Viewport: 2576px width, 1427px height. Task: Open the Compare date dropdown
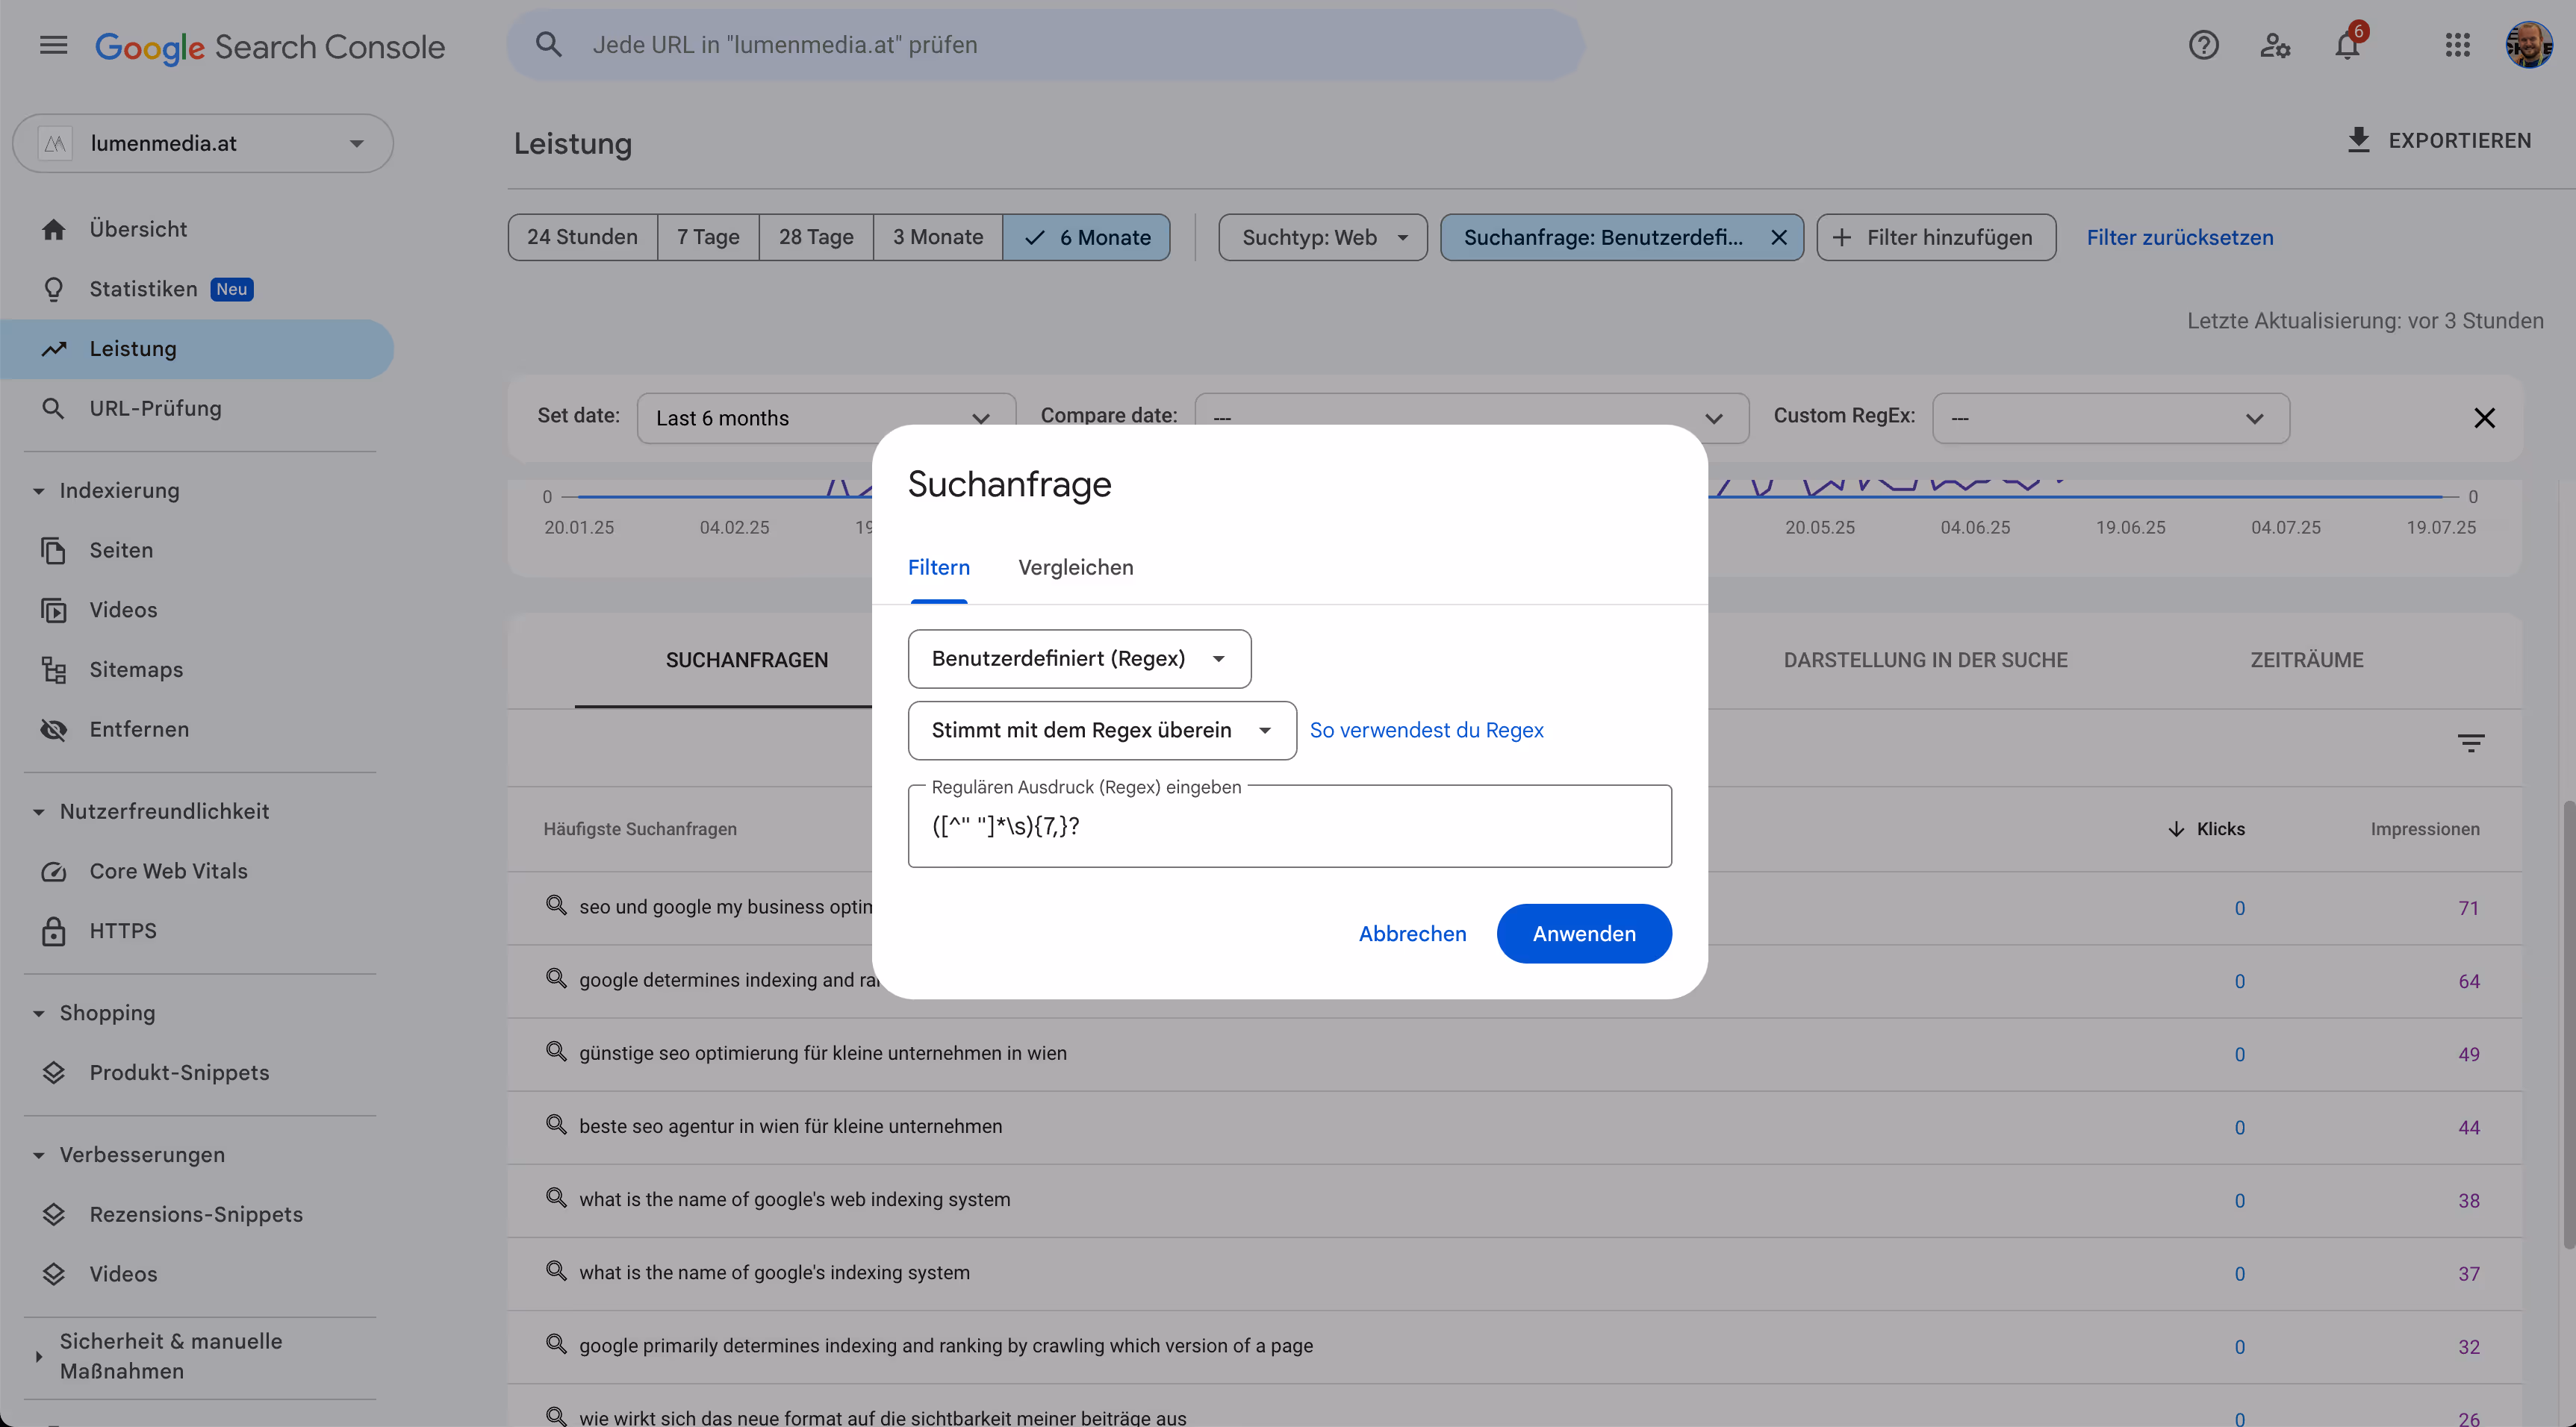tap(1471, 419)
